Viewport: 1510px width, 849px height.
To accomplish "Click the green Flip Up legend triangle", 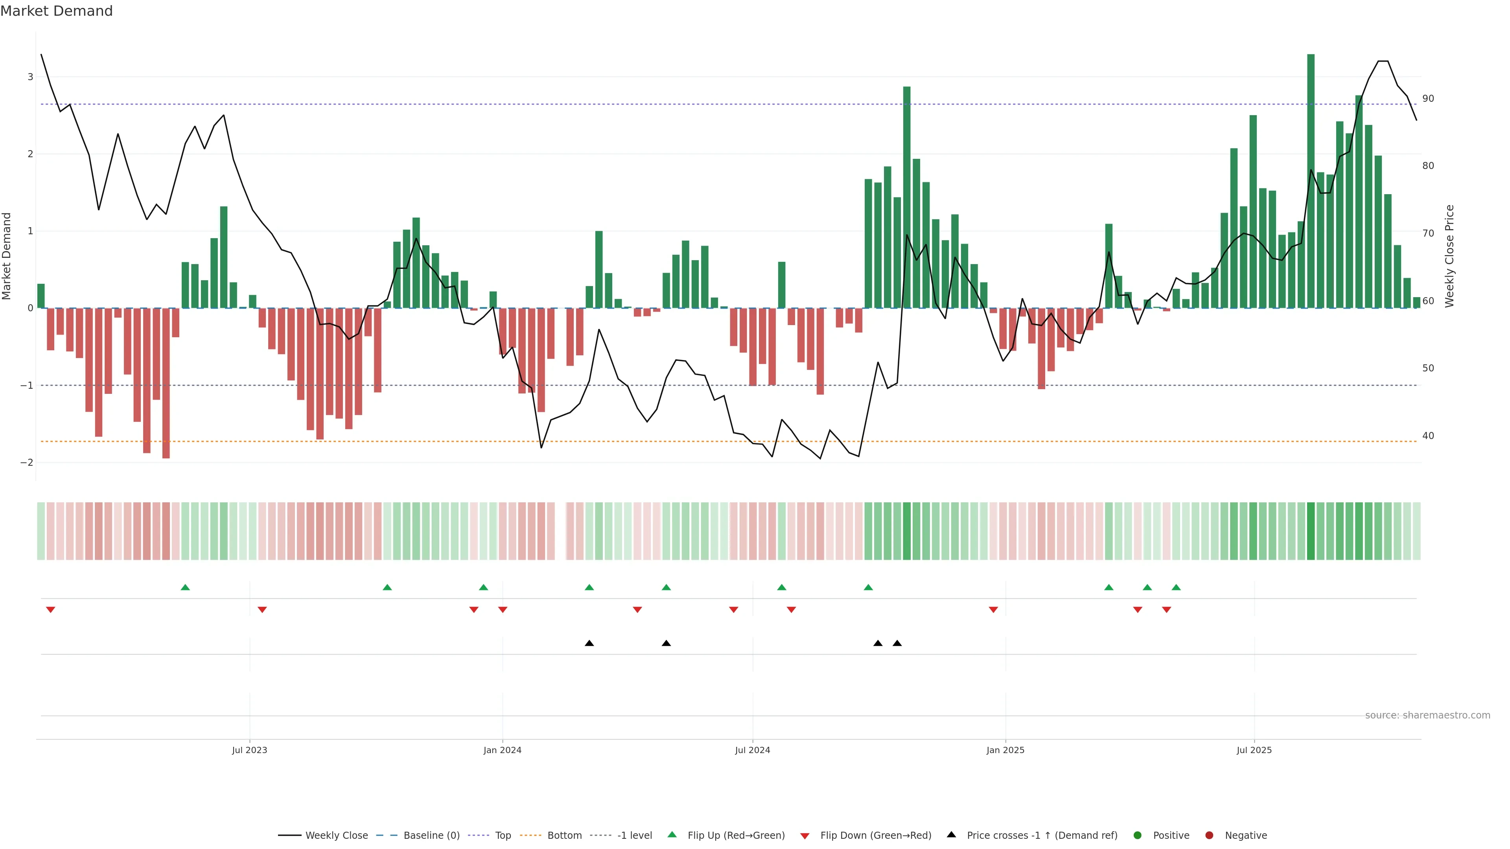I will coord(672,834).
